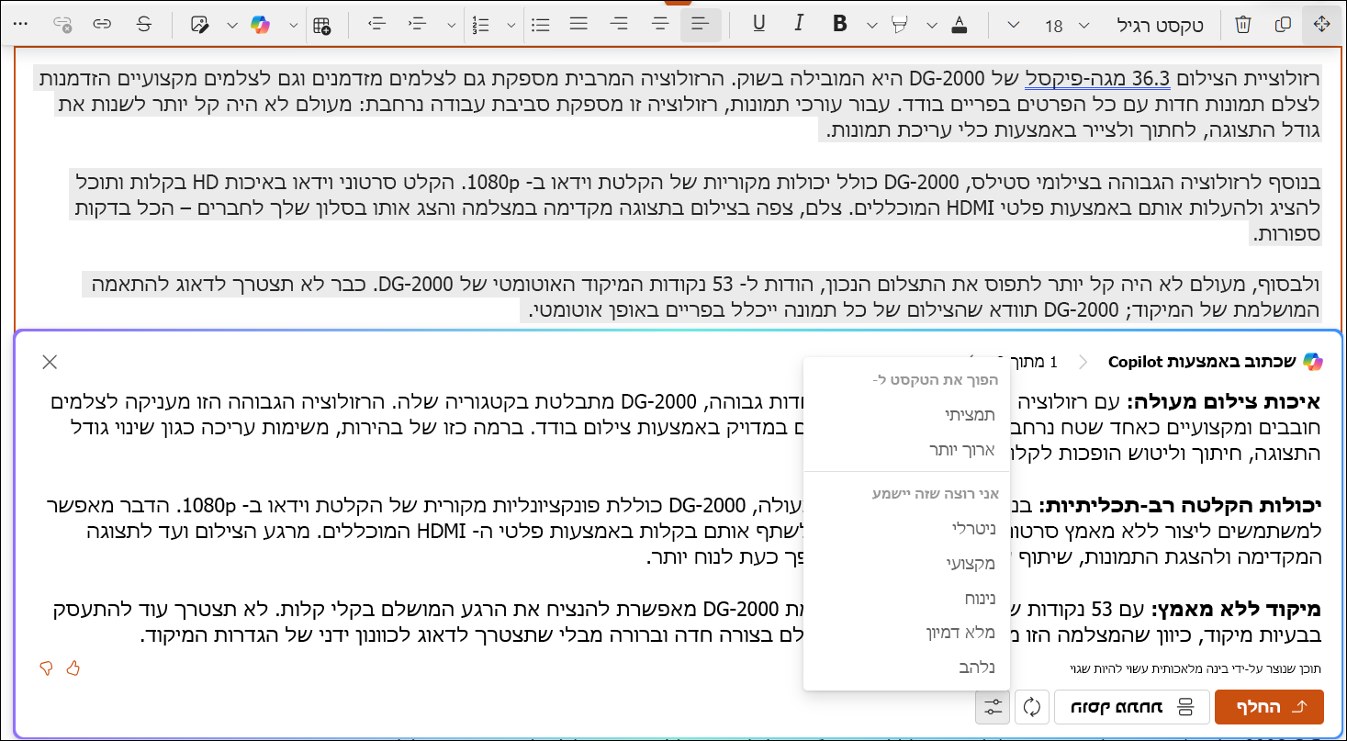Click the move web part icon
Viewport: 1347px width, 741px height.
1322,25
